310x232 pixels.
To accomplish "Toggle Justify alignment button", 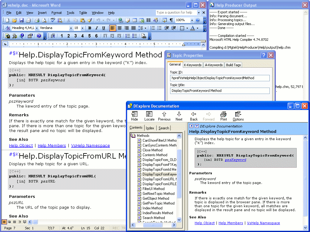I will 134,28.
